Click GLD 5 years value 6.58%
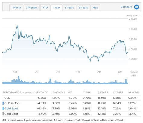The width and height of the screenshot is (143, 123). tap(117, 98)
